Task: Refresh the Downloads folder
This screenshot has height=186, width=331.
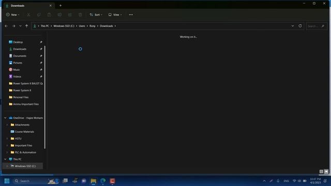Action: (x=300, y=26)
